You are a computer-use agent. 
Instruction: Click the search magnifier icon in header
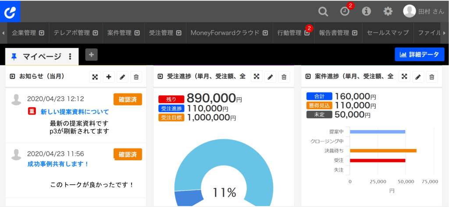click(x=323, y=11)
